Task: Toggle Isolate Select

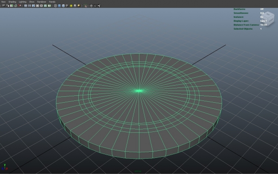Action: [x=85, y=6]
